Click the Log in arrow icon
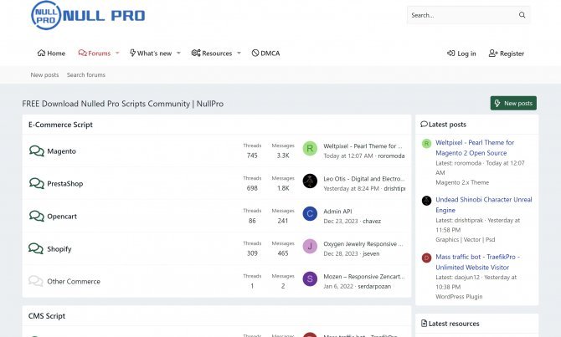 450,54
